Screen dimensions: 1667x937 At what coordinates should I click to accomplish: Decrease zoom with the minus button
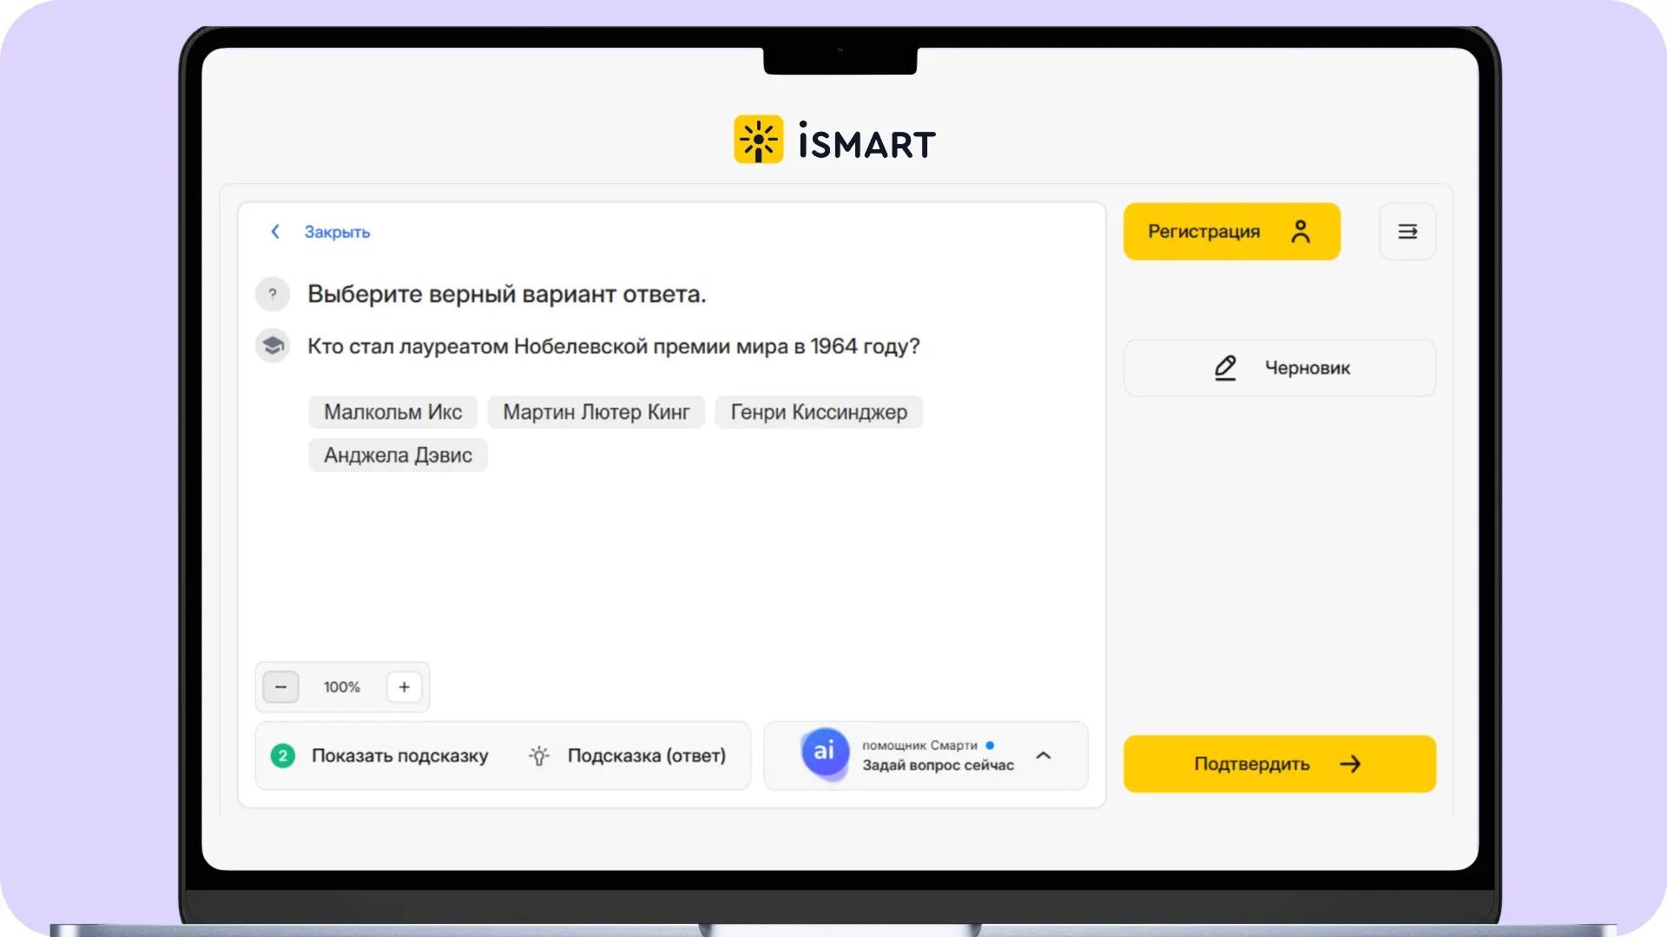280,687
